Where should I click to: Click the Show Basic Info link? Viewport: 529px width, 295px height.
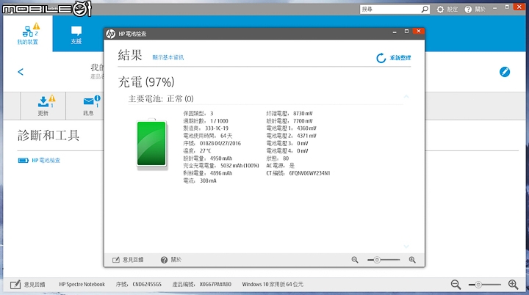tap(168, 58)
